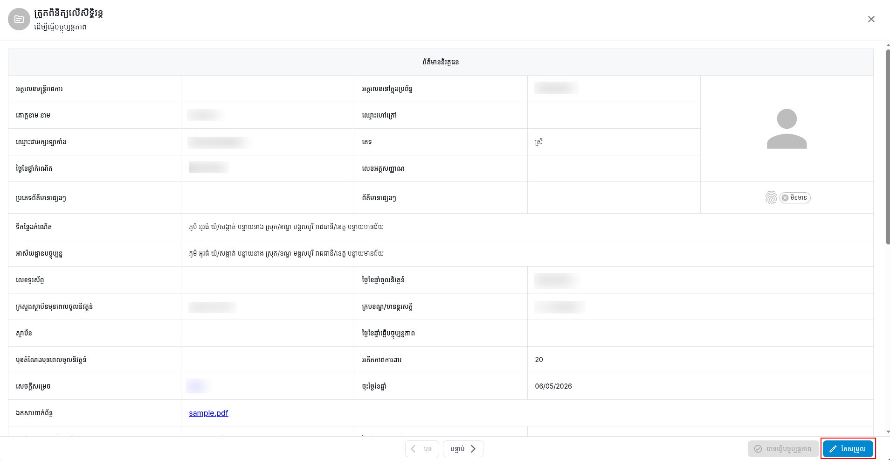The height and width of the screenshot is (460, 890).
Task: Click the checkmark icon on បានធ្វើបច្ចុប្បន្នភាព button
Action: pyautogui.click(x=758, y=449)
